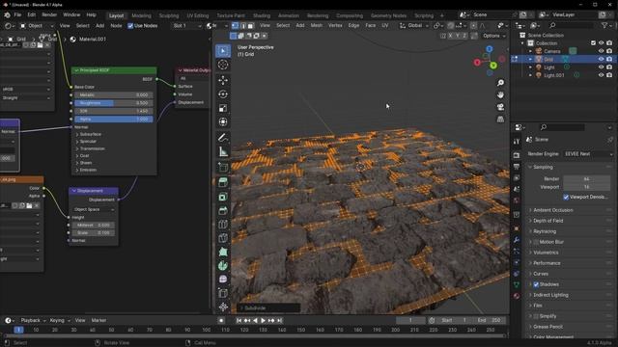Hide the Grid object in outliner
The height and width of the screenshot is (347, 618).
(x=601, y=59)
